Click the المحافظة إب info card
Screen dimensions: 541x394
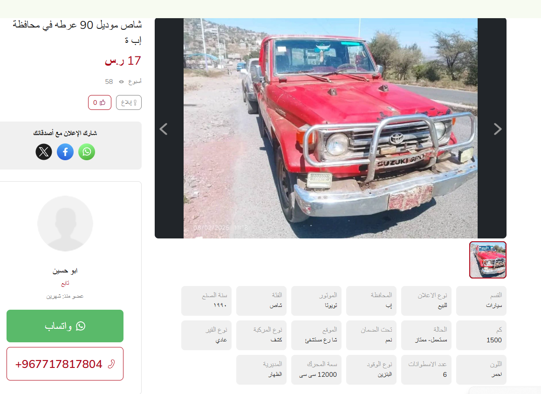[x=371, y=300]
